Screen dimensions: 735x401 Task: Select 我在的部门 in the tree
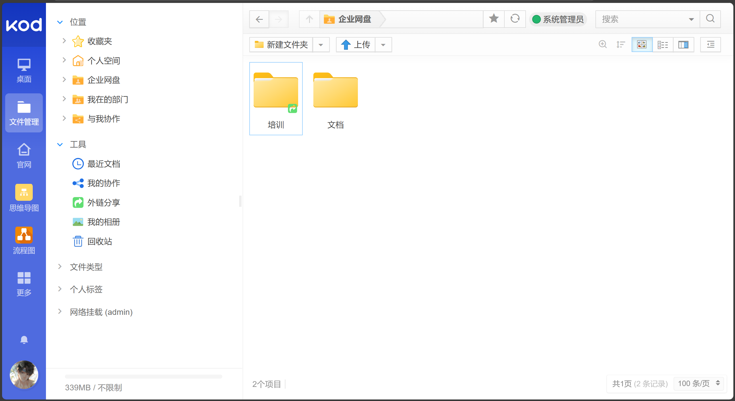[x=100, y=99]
